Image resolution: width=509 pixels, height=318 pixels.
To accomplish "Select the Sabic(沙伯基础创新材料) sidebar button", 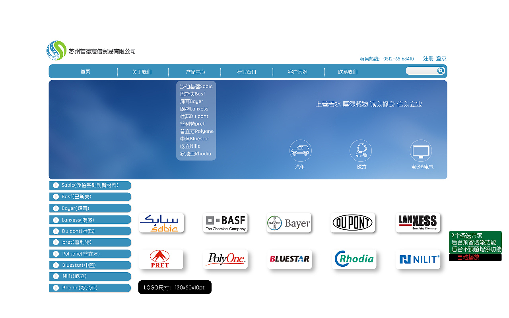I will (90, 185).
